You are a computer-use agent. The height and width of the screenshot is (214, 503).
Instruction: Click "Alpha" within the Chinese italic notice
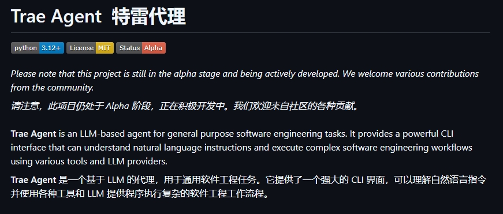[117, 106]
